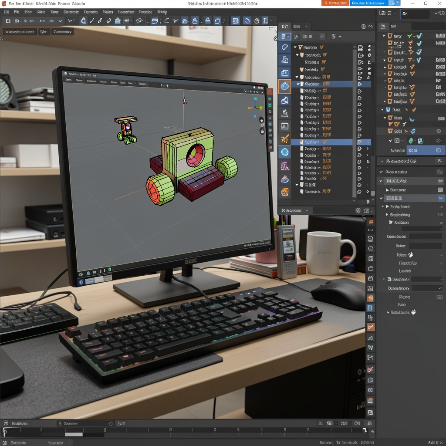Open the Edit menu from the menu bar
This screenshot has width=446, height=446.
(17, 12)
